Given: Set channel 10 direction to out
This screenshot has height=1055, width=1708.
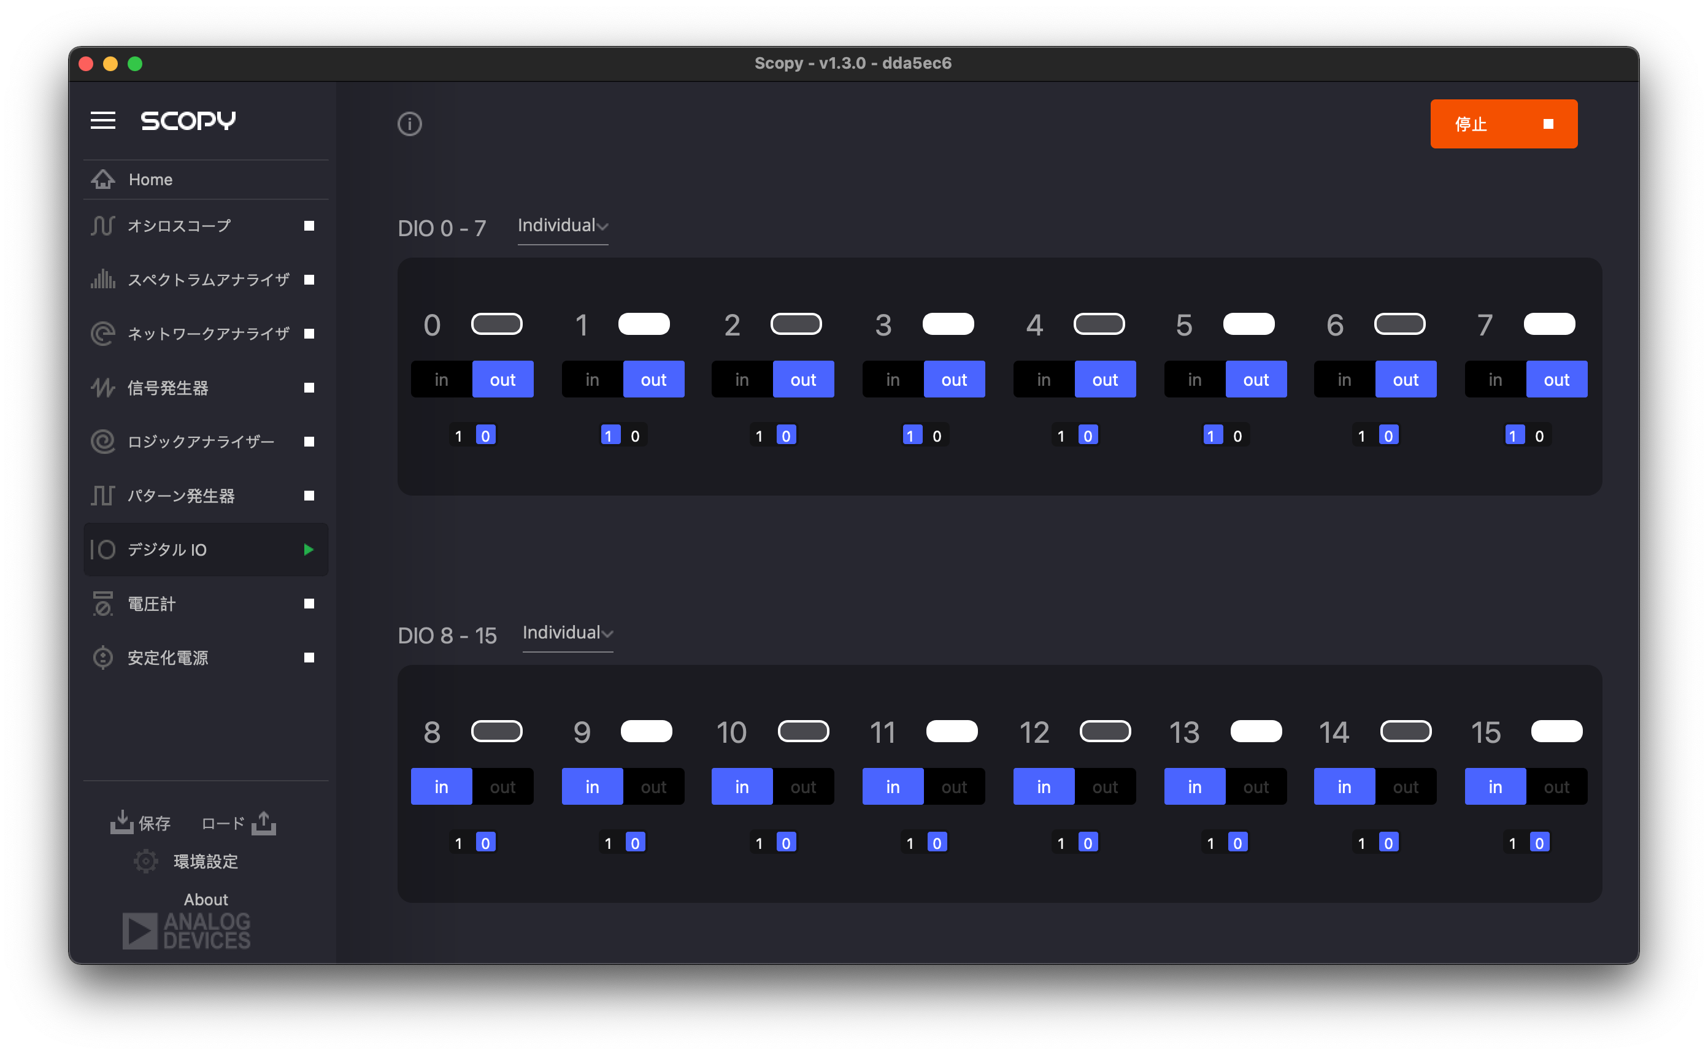Looking at the screenshot, I should (803, 786).
